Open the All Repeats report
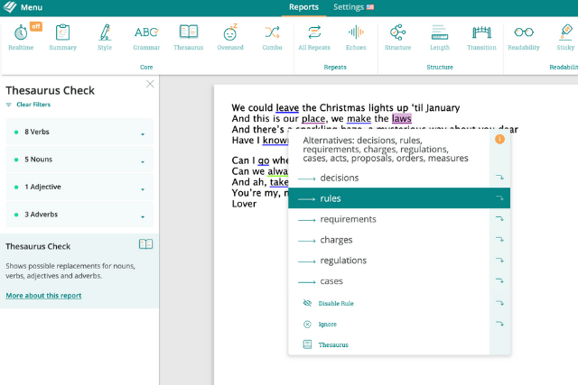The width and height of the screenshot is (578, 385). [314, 37]
